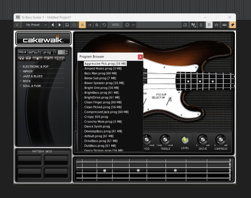Click the save preset disk icon
This screenshot has width=251, height=198.
67,25
